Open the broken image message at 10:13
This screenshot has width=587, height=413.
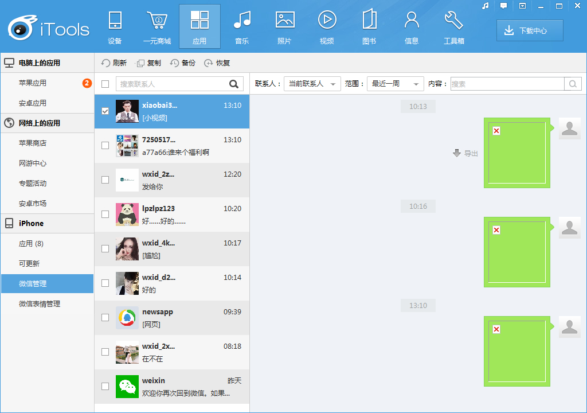pyautogui.click(x=517, y=153)
